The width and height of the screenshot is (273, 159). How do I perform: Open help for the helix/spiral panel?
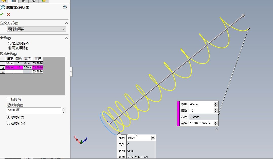[65, 7]
